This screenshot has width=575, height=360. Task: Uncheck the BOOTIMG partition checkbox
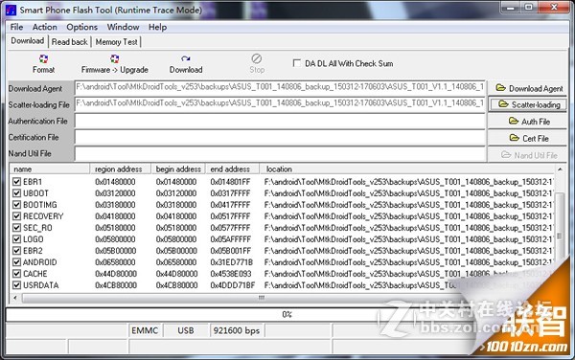[x=16, y=205]
